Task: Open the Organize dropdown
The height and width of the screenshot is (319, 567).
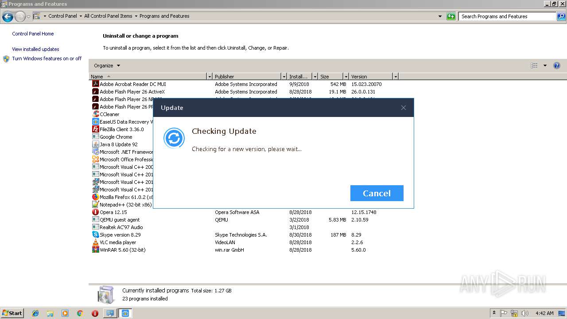Action: 107,66
